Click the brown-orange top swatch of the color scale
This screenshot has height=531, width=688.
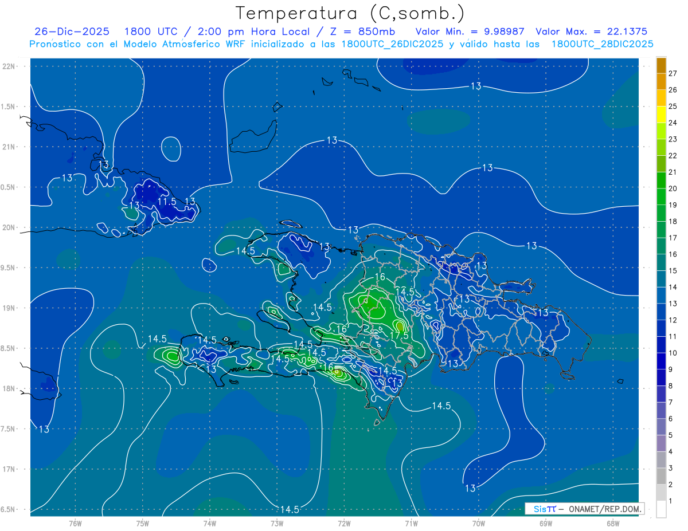pyautogui.click(x=661, y=65)
